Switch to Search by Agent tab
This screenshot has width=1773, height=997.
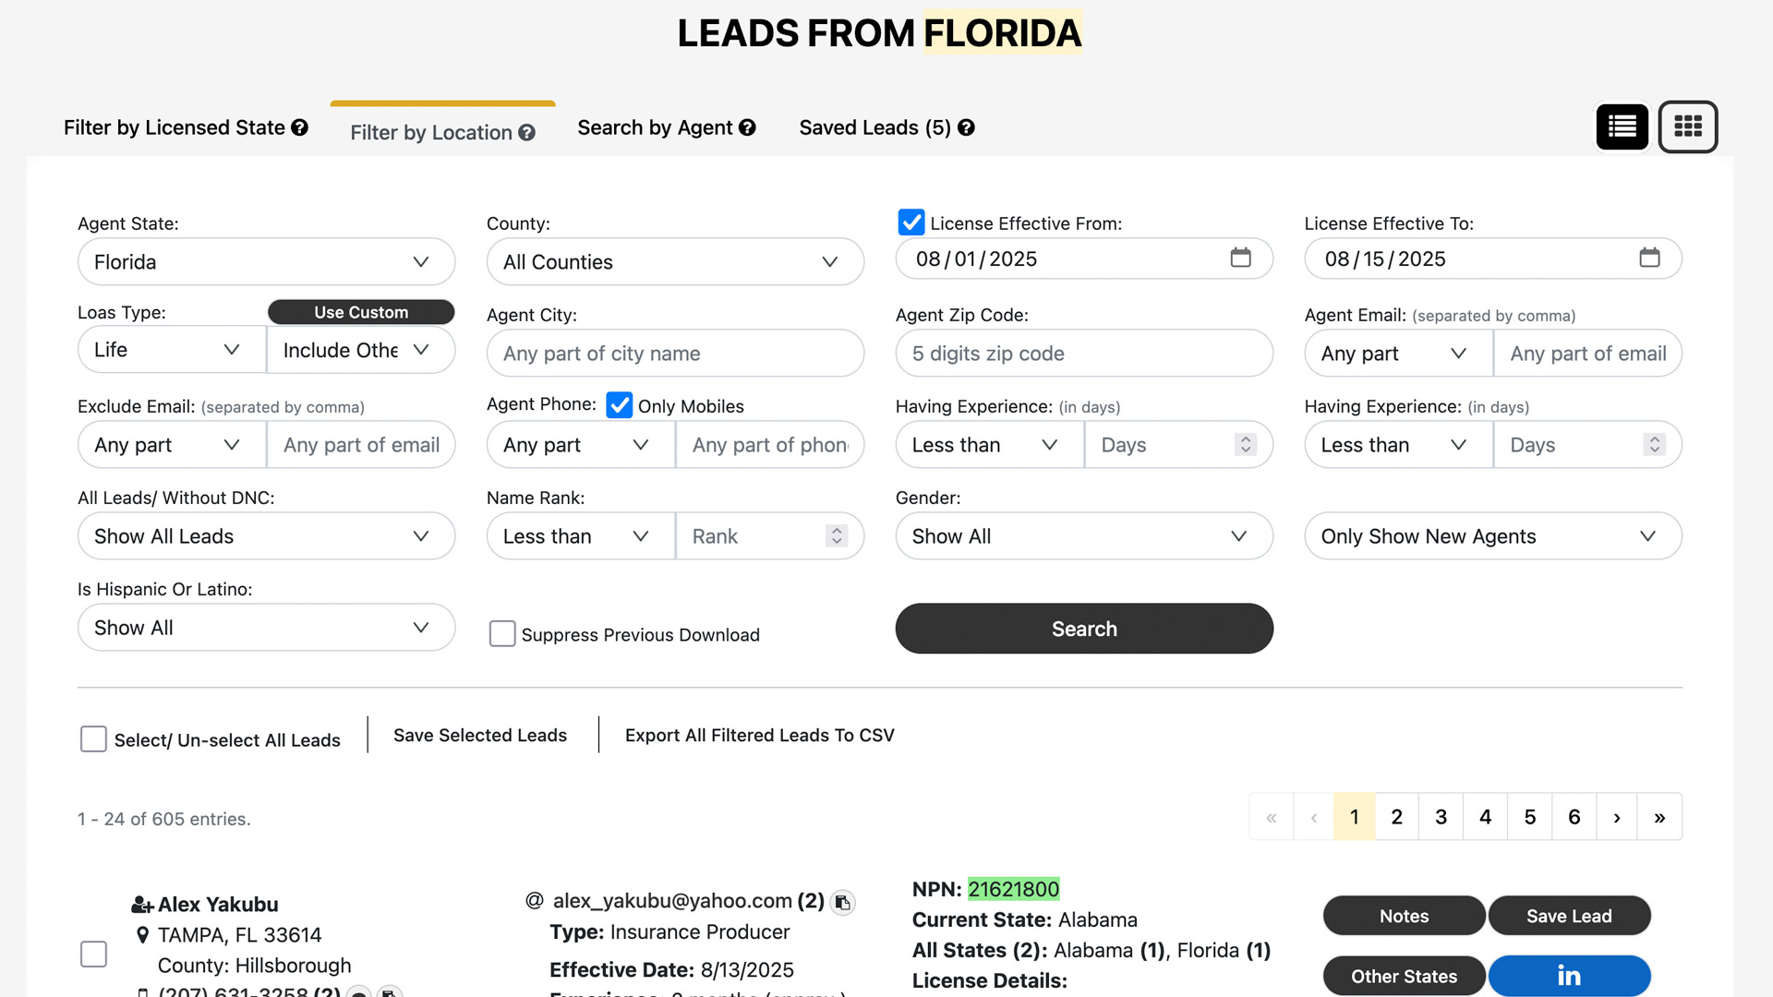[x=655, y=127]
